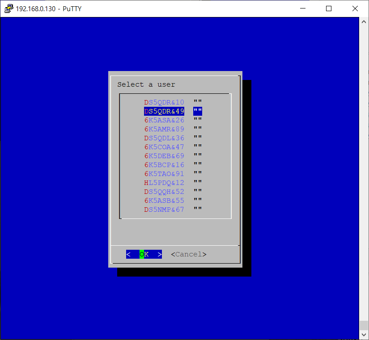Highlight user DS5QQH&52
Viewport: 369px width, 340px height.
tap(164, 192)
